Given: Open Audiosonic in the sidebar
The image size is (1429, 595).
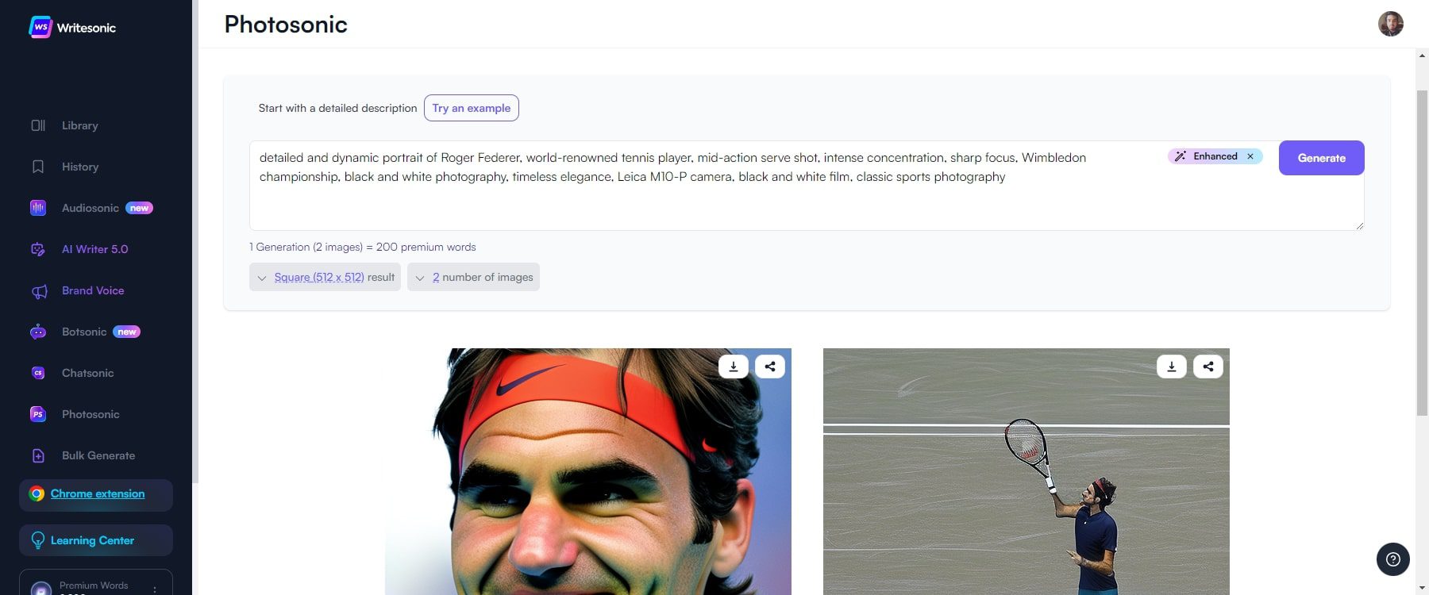Looking at the screenshot, I should (x=91, y=208).
